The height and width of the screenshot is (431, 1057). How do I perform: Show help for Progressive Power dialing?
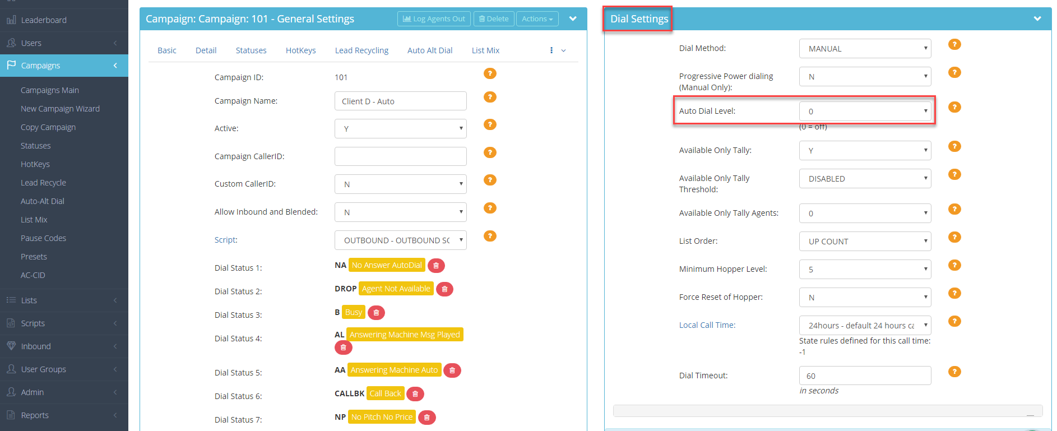tap(954, 72)
